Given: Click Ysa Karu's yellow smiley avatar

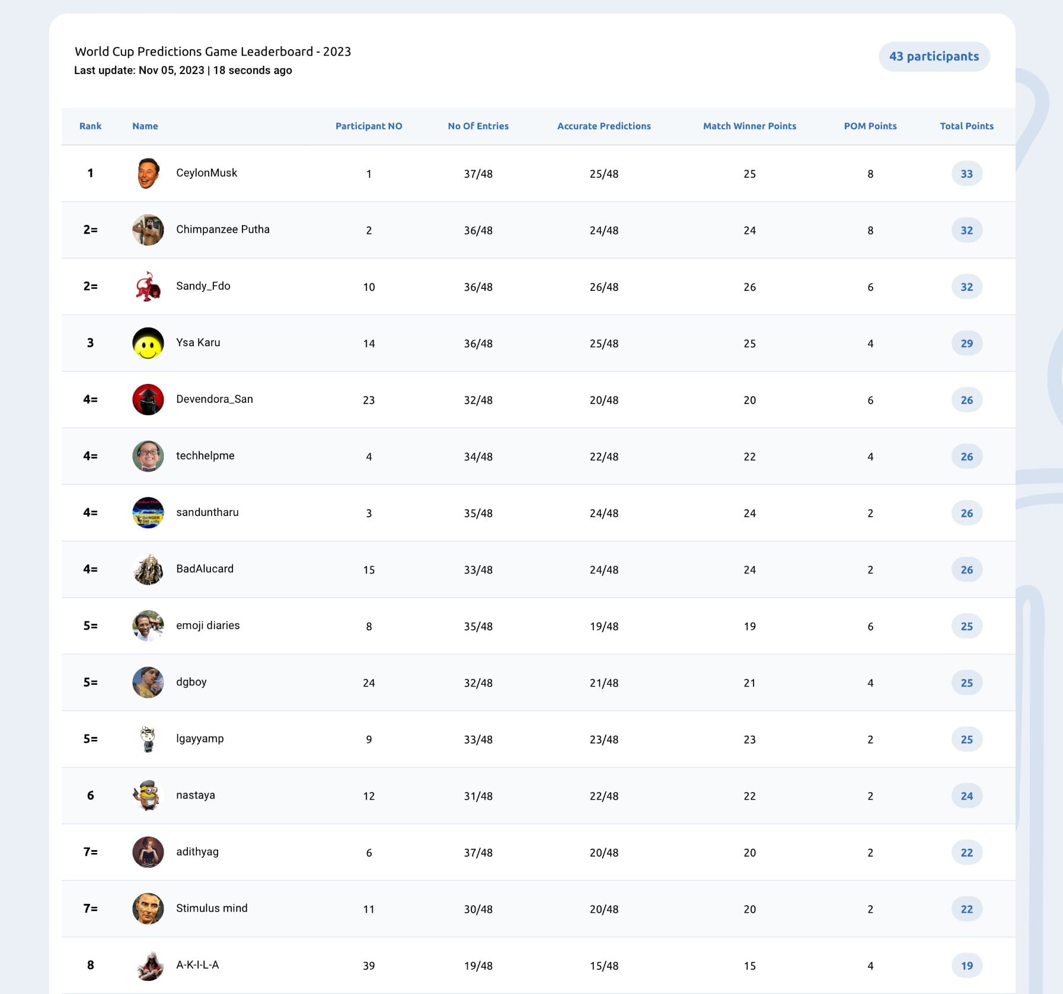Looking at the screenshot, I should click(x=148, y=343).
